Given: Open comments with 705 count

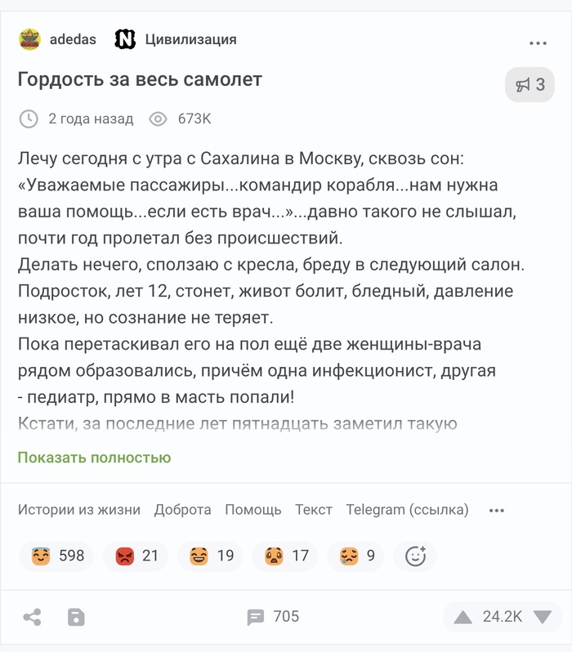Looking at the screenshot, I should pyautogui.click(x=273, y=617).
